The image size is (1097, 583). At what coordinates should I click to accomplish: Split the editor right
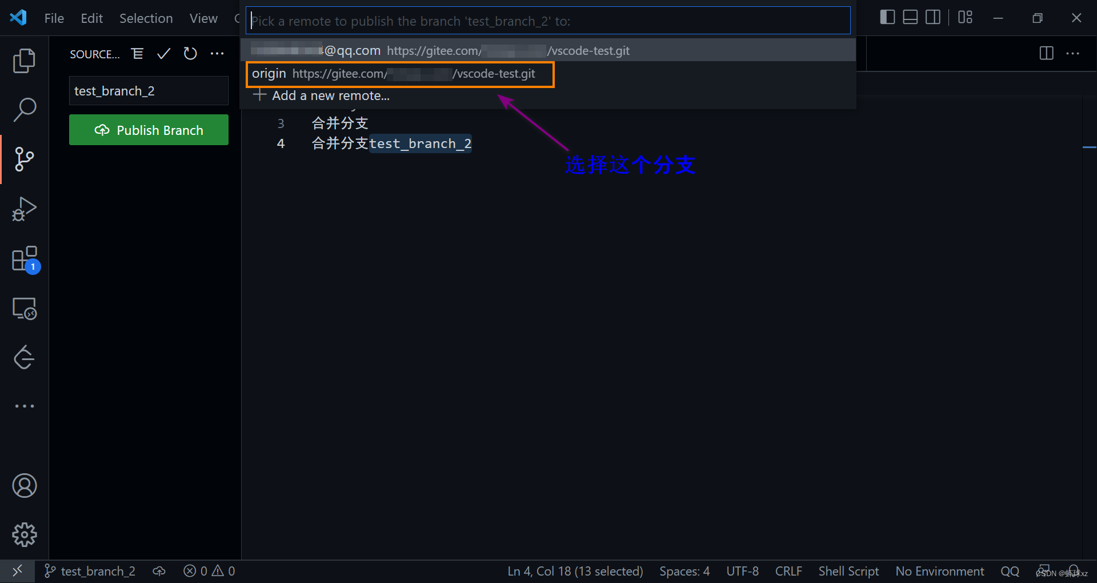(1046, 53)
